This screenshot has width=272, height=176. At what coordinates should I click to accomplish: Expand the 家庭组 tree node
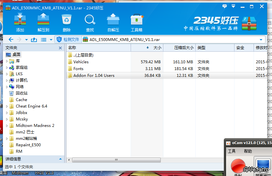click(7, 67)
